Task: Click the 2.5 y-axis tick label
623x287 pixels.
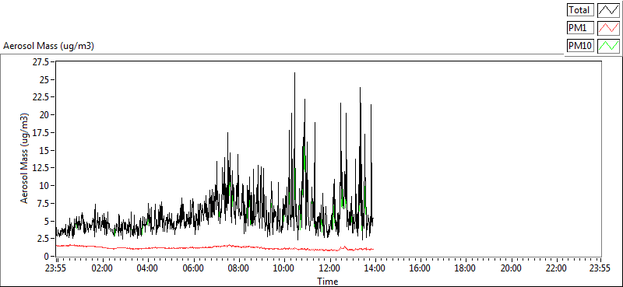Action: click(x=44, y=239)
